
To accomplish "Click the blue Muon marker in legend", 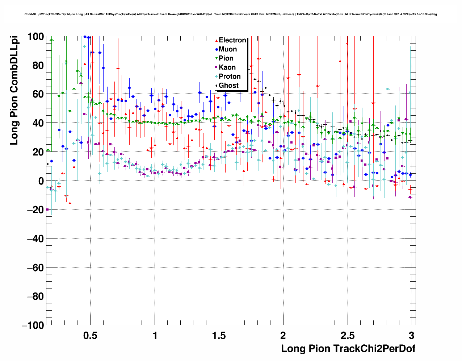I will tap(217, 49).
